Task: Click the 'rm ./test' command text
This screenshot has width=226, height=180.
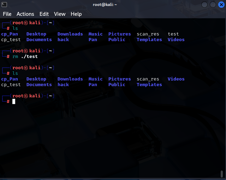Action: coord(25,56)
